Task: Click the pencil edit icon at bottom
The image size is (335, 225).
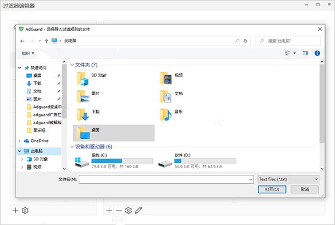Action: coord(139,210)
